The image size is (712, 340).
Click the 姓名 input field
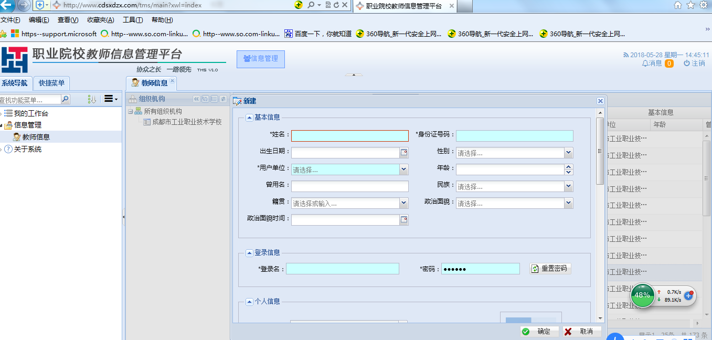pyautogui.click(x=350, y=136)
